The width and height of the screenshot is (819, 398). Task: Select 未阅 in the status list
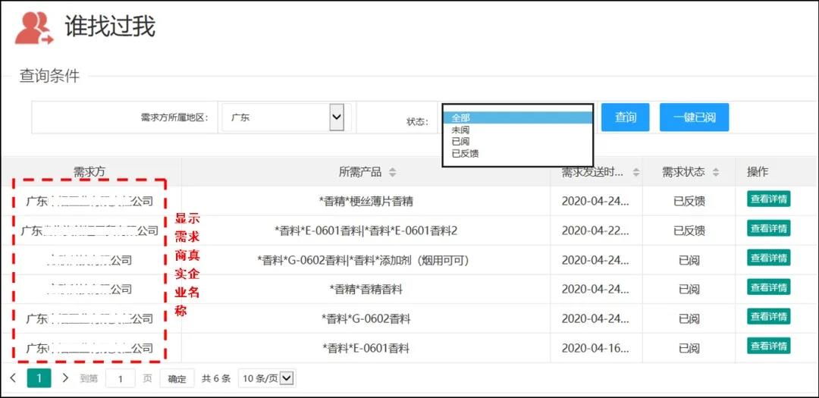pos(518,130)
